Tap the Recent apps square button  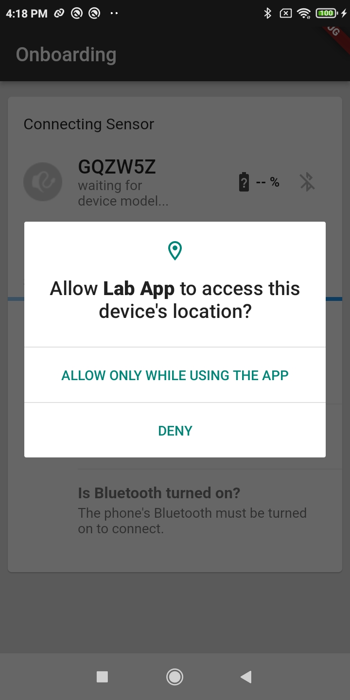pos(102,677)
